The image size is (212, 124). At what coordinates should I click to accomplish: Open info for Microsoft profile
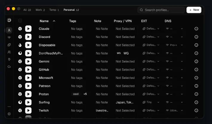pos(196,78)
